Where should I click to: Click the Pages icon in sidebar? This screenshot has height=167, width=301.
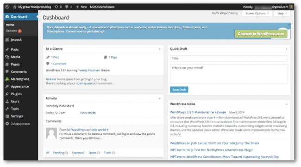click(x=7, y=64)
